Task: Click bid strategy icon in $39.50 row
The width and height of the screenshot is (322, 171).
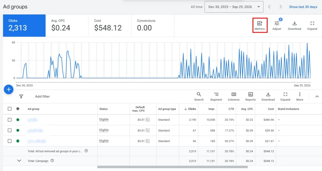Action: coord(148,130)
